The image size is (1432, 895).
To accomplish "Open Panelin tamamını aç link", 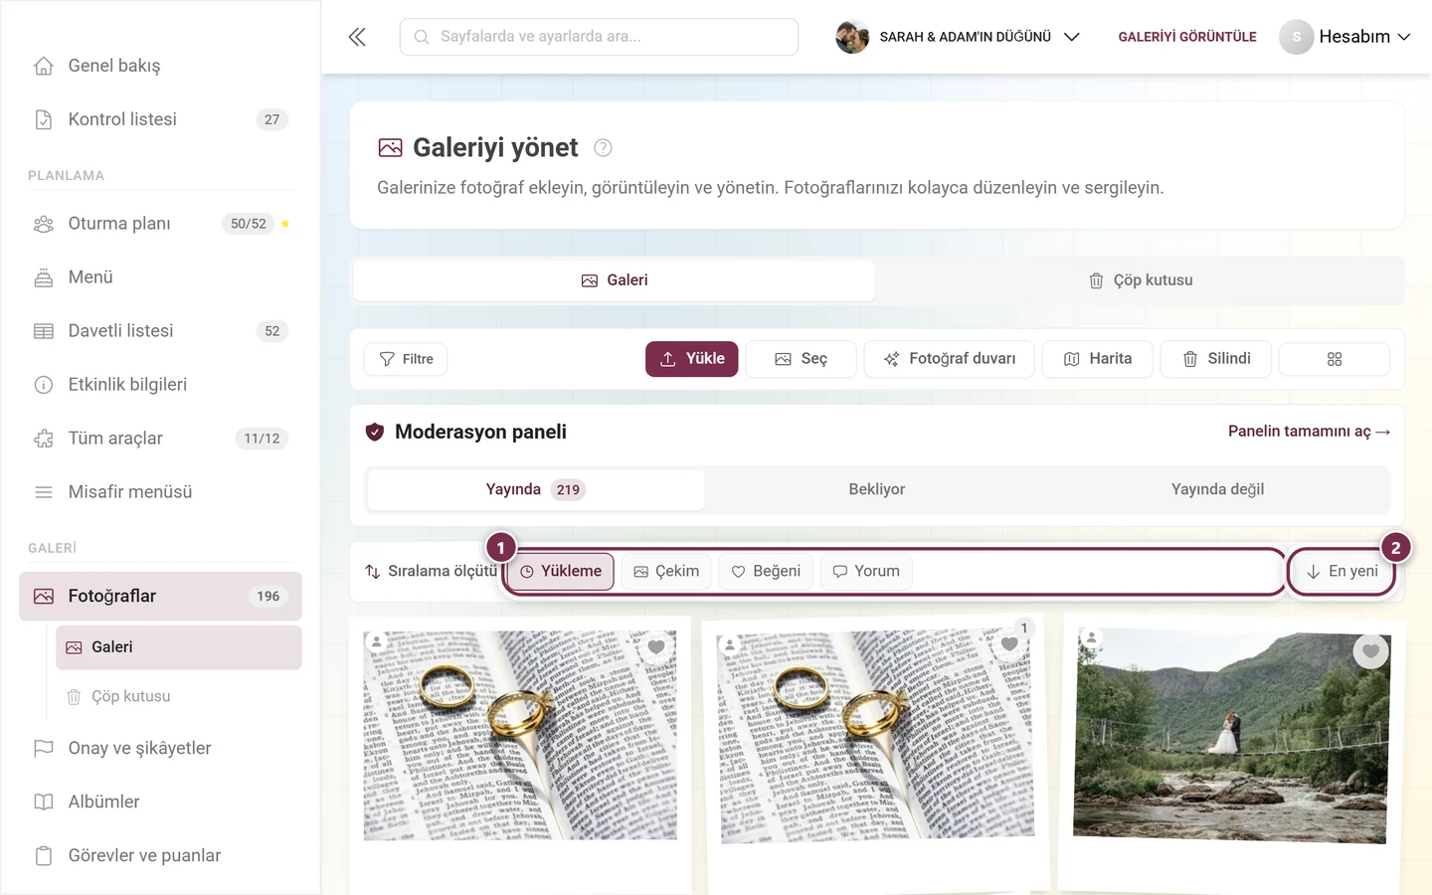I will [1309, 432].
